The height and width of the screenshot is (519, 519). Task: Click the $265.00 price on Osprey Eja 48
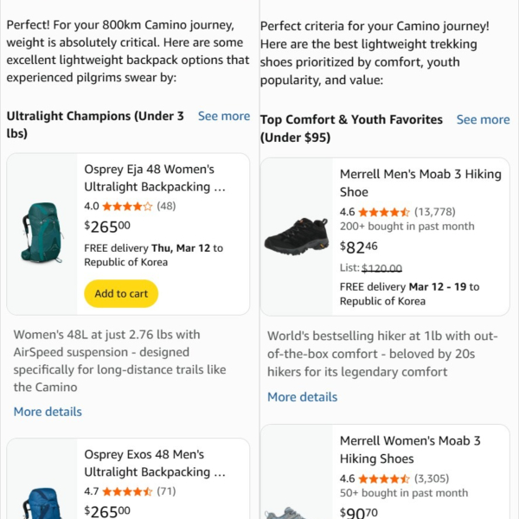click(x=107, y=227)
